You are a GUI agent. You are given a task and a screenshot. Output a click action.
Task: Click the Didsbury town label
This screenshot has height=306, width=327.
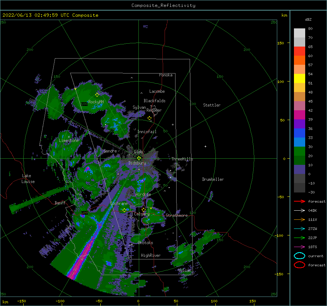pyautogui.click(x=137, y=163)
